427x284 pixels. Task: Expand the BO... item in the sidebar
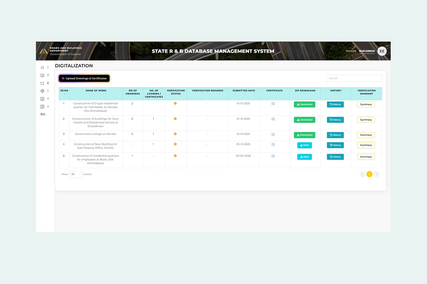click(x=43, y=114)
